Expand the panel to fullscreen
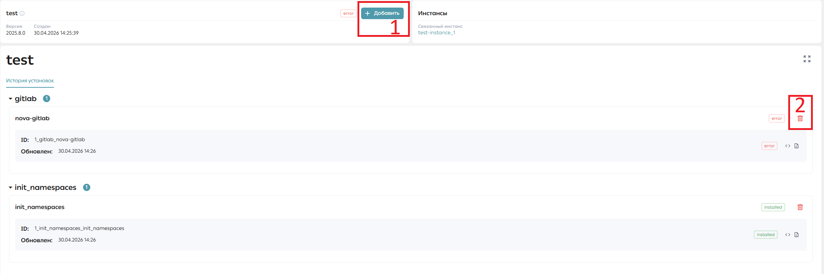824x274 pixels. coord(807,59)
